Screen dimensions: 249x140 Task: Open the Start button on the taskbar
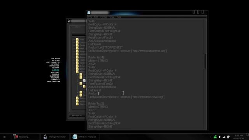pos(4,136)
